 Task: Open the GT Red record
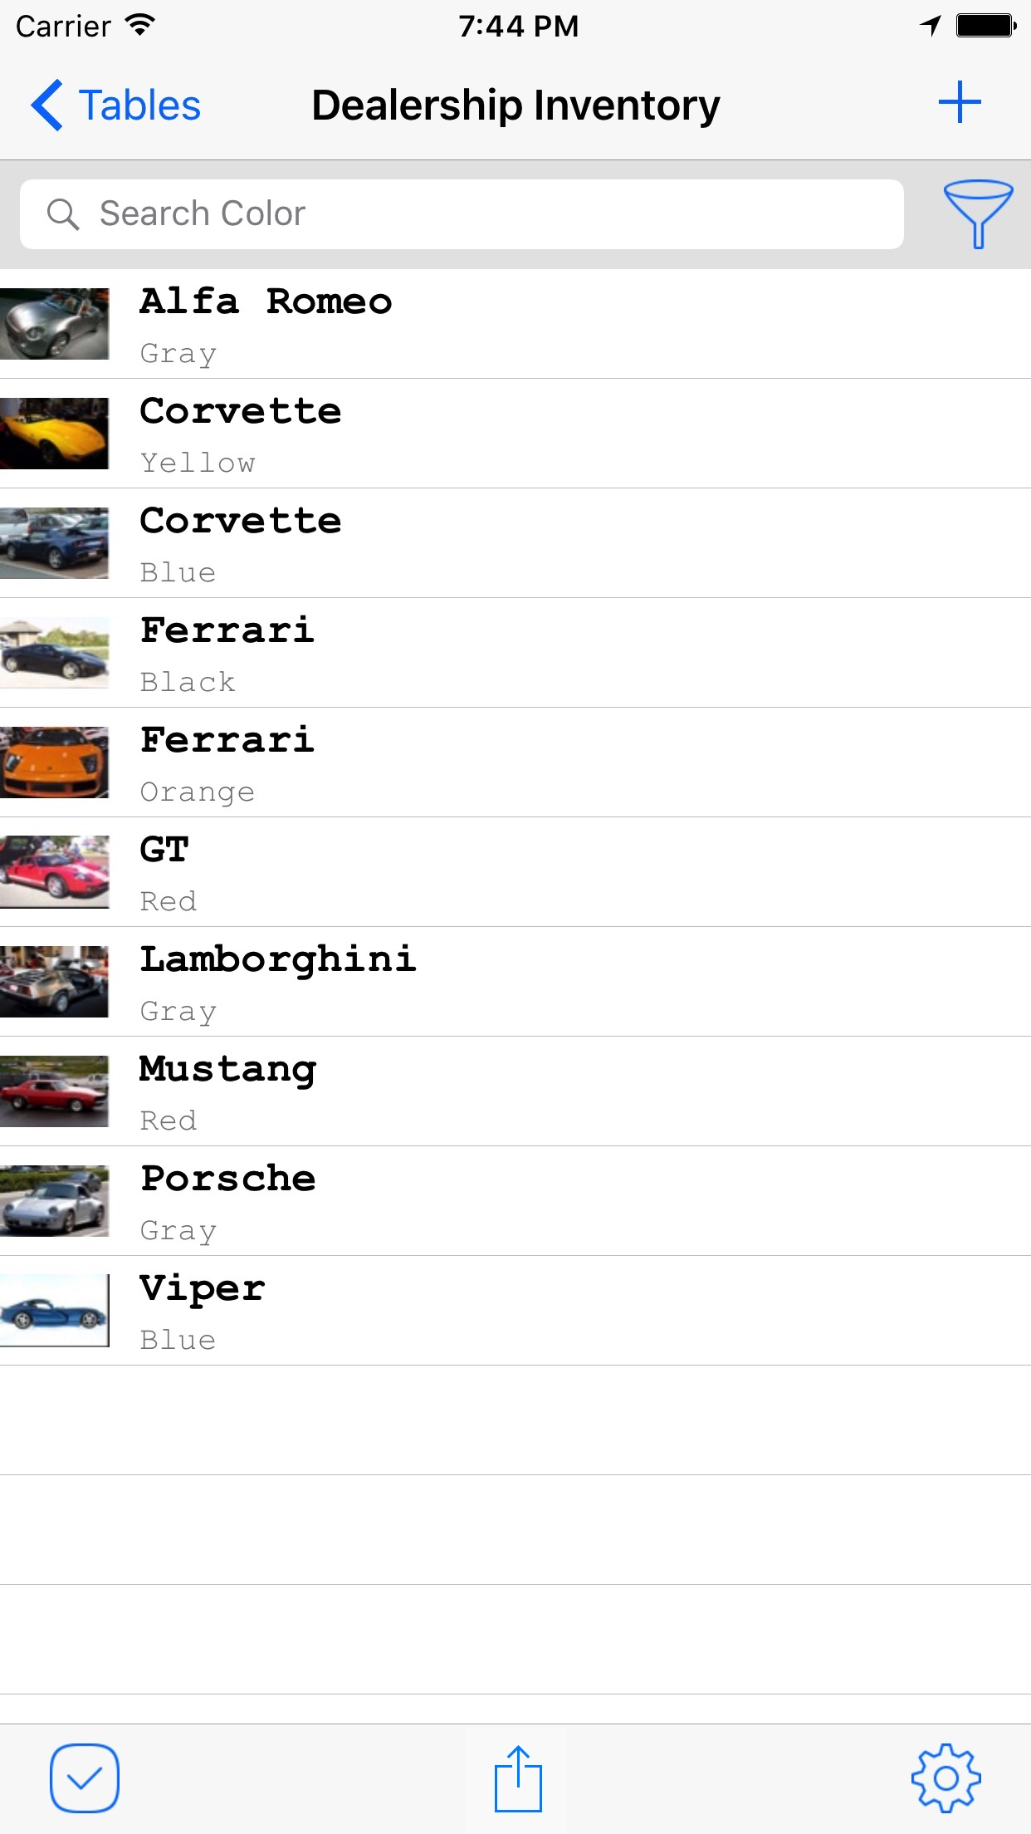coord(515,872)
